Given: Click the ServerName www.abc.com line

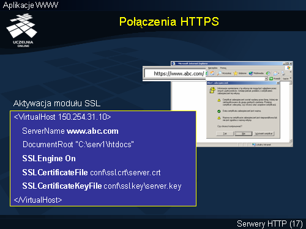Looking at the screenshot, I should pos(70,131).
